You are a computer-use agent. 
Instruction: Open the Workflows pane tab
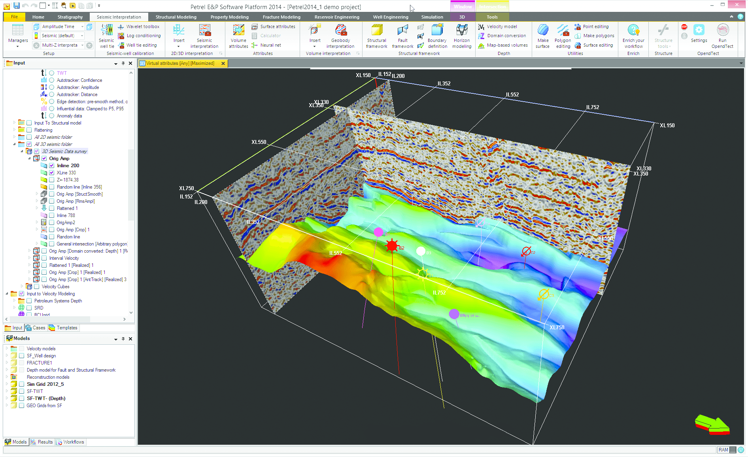point(70,442)
